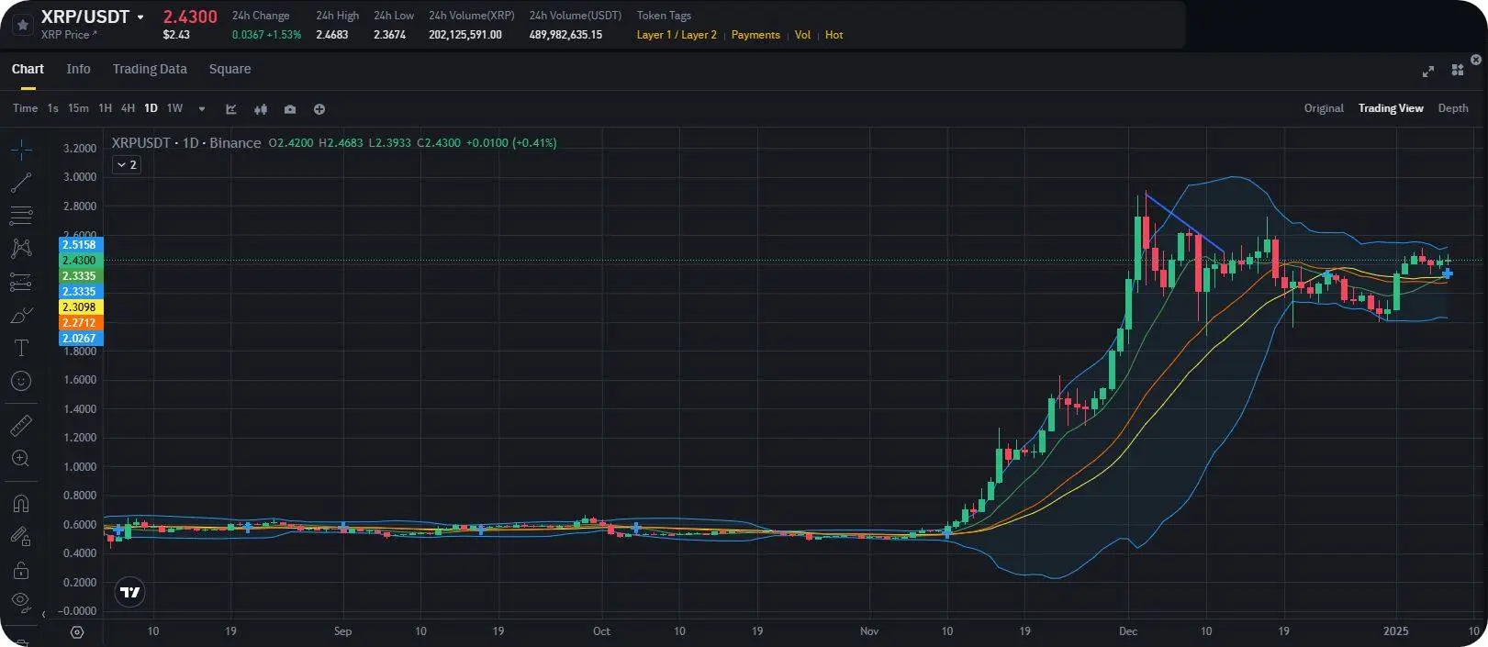Select the 15m interval
Screen dimensions: 1488x647
point(78,108)
